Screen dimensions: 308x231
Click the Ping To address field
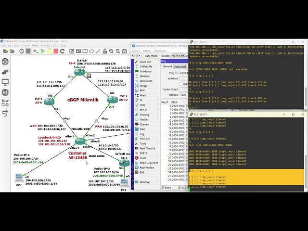click(x=184, y=73)
